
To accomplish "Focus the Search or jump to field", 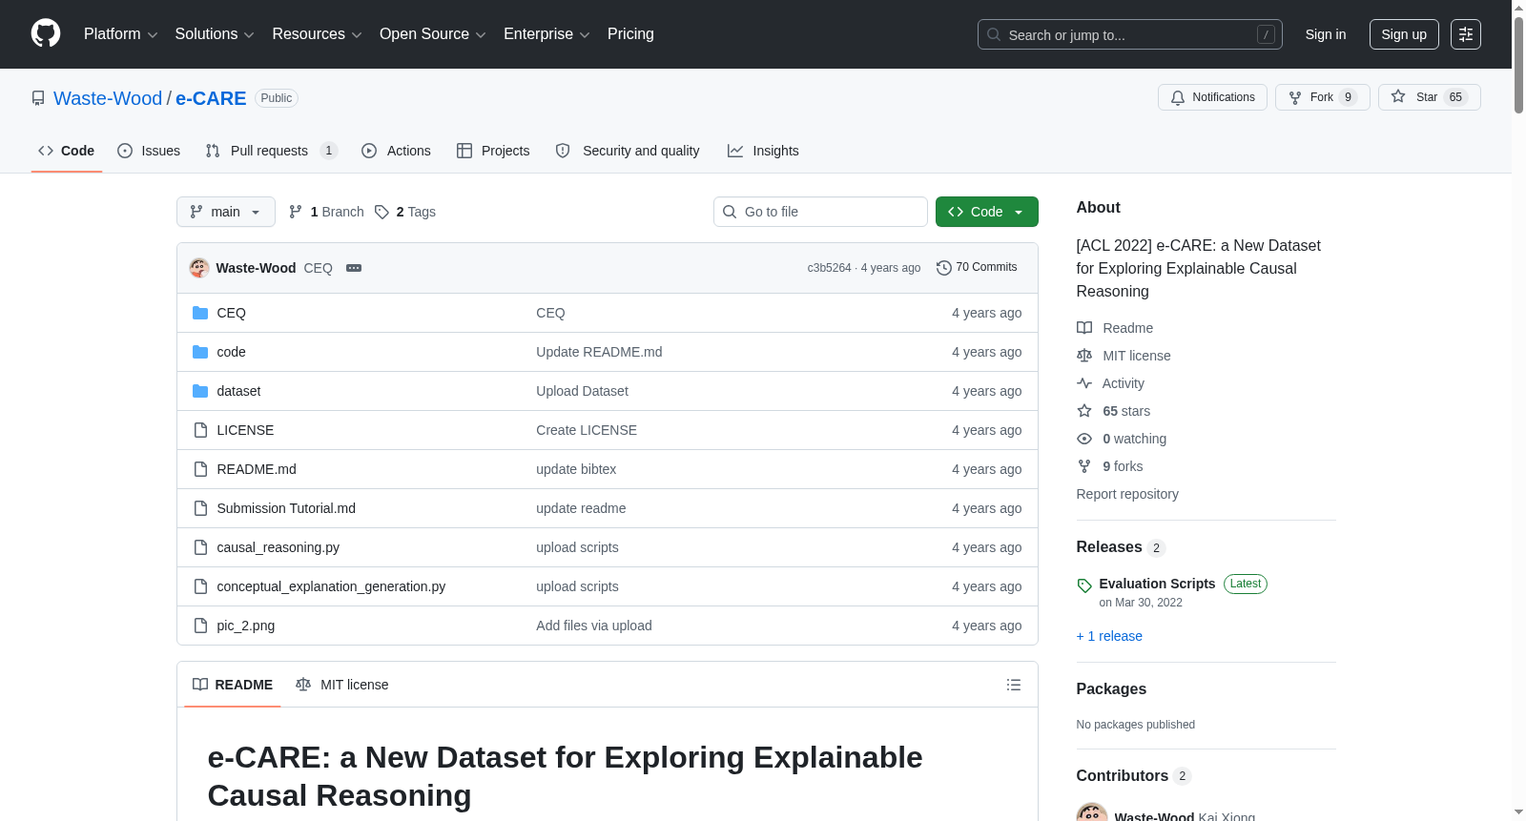I will coord(1130,34).
